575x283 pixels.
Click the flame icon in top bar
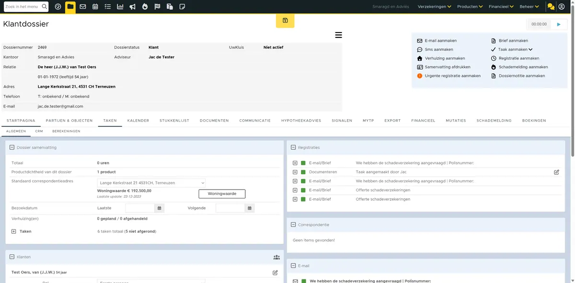pyautogui.click(x=145, y=7)
